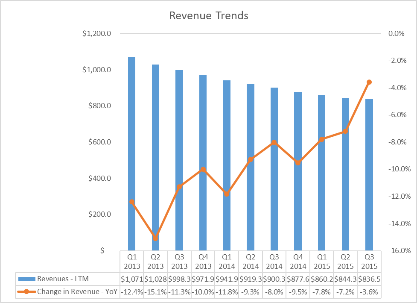Click the -15.1% data table cell

(156, 292)
